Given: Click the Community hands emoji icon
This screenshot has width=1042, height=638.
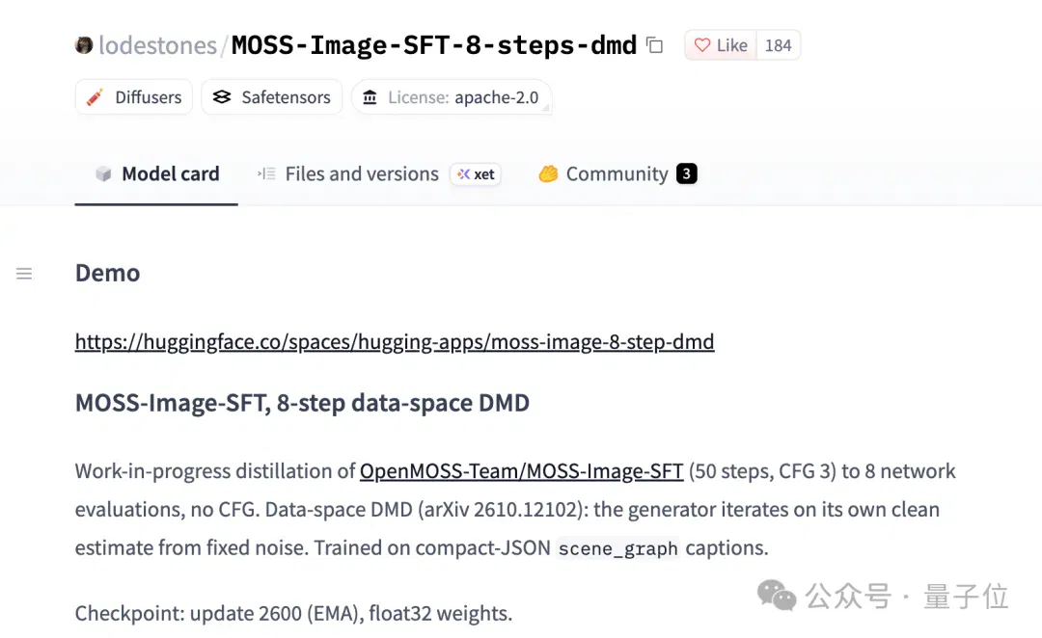Looking at the screenshot, I should (x=548, y=173).
